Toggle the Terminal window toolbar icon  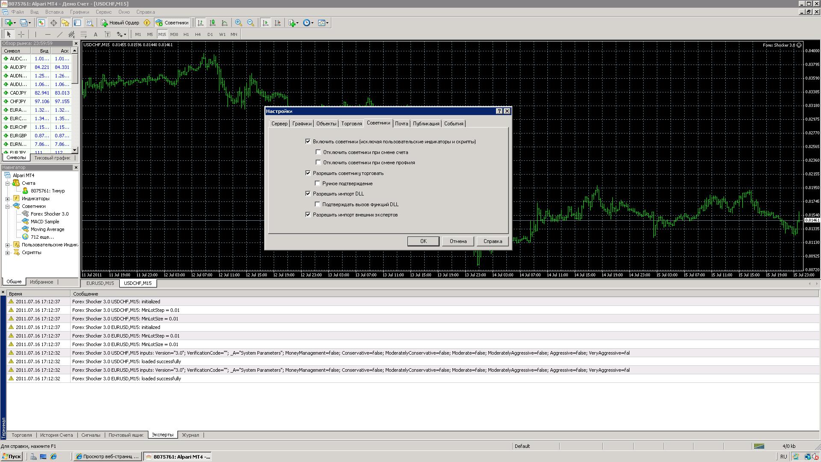(77, 23)
